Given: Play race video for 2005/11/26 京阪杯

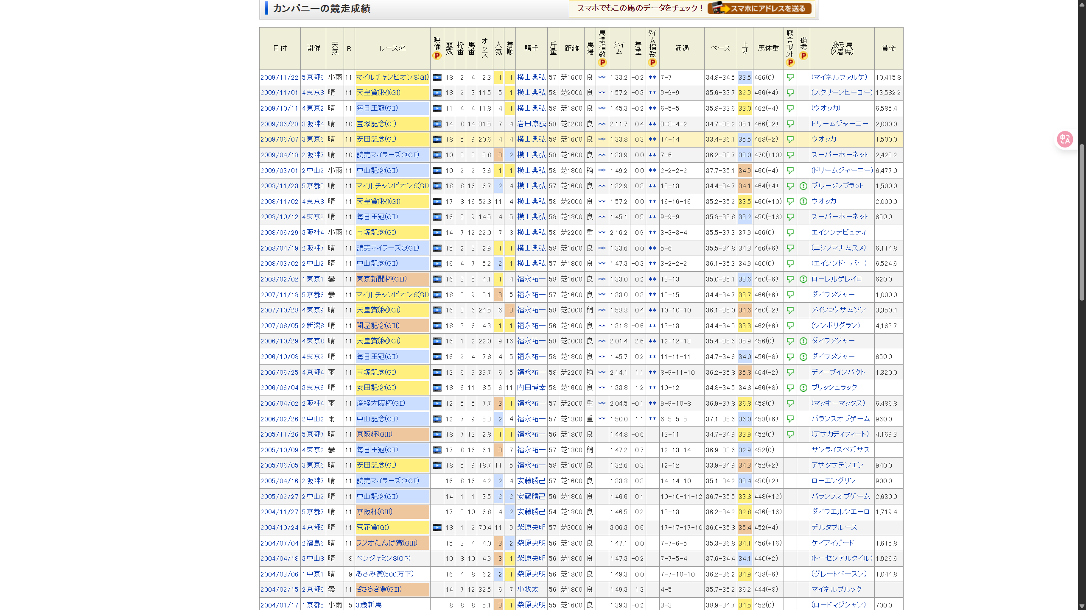Looking at the screenshot, I should tap(437, 435).
